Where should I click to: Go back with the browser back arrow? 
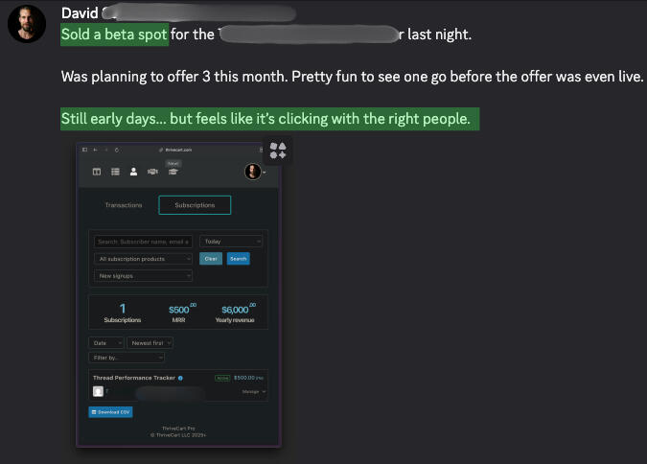point(95,151)
